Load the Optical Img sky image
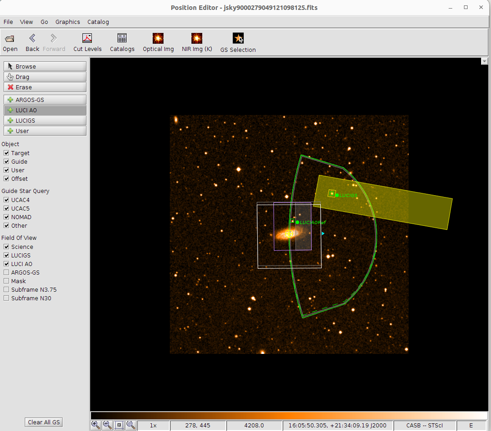The width and height of the screenshot is (491, 431). click(158, 39)
